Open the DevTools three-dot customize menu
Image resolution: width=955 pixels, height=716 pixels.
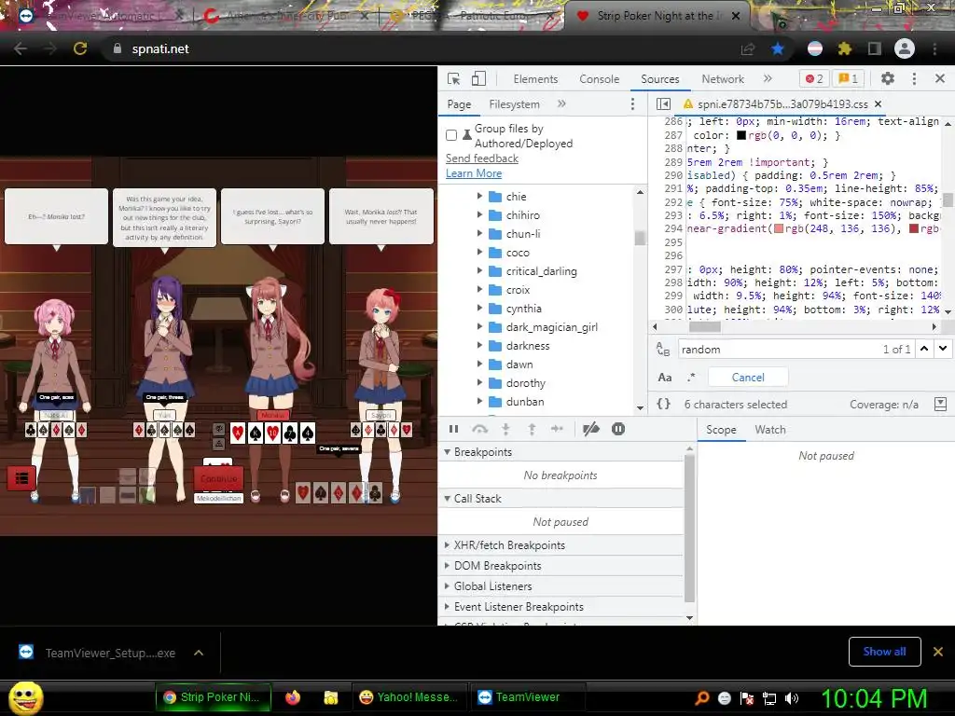tap(914, 78)
